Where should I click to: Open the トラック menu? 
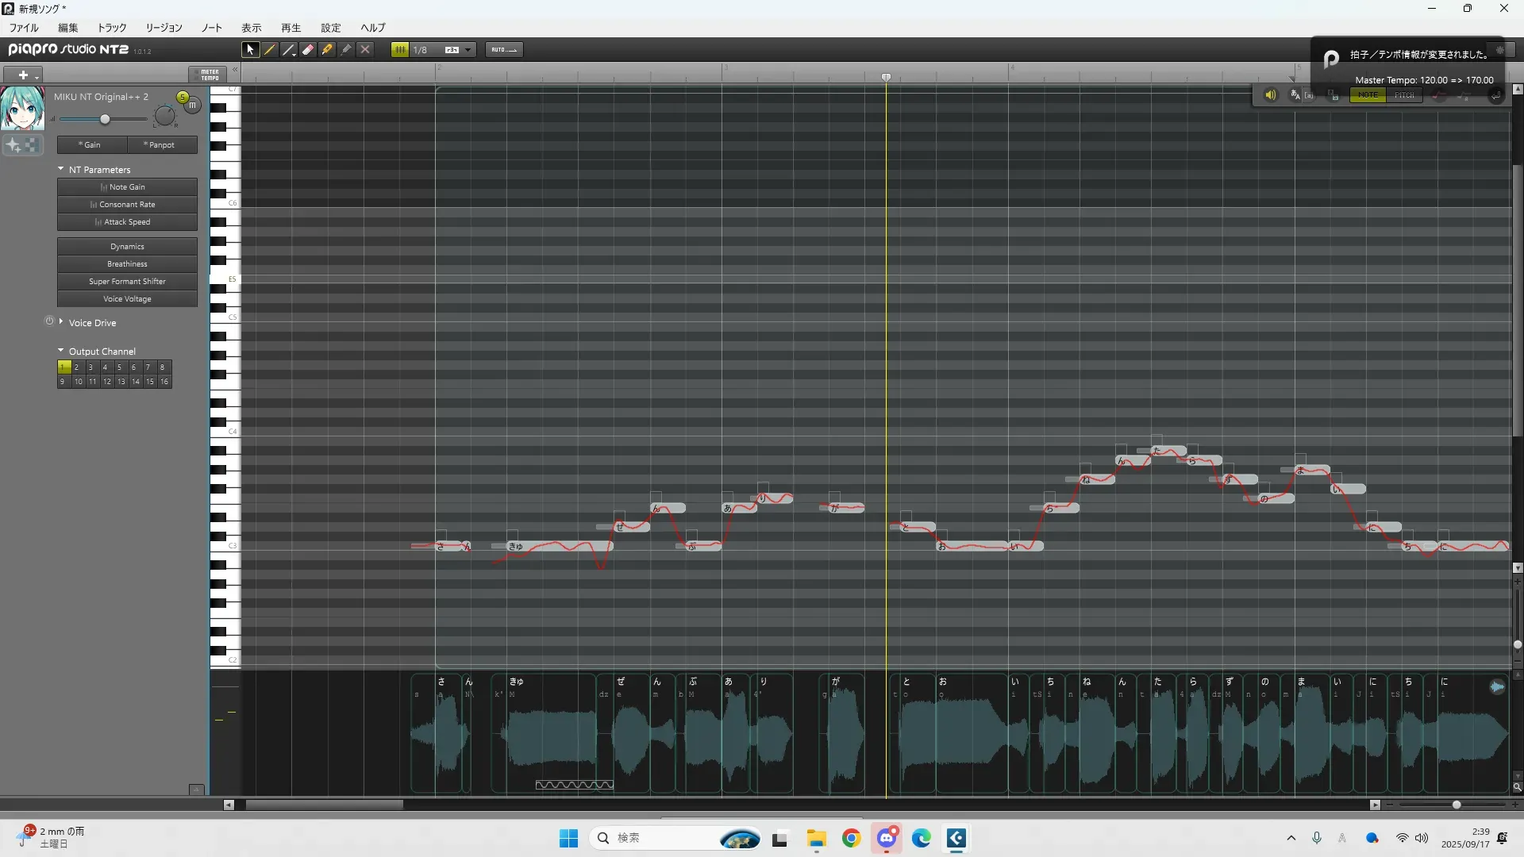[112, 27]
